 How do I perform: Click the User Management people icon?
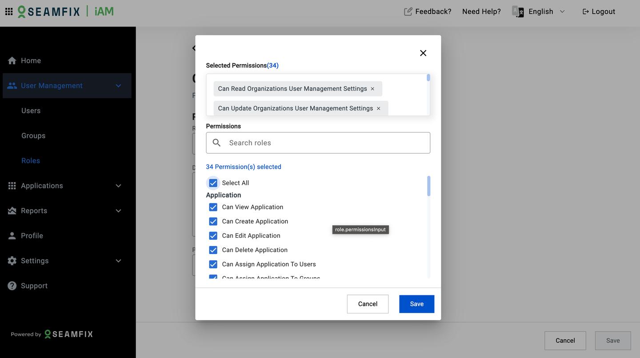pyautogui.click(x=12, y=86)
